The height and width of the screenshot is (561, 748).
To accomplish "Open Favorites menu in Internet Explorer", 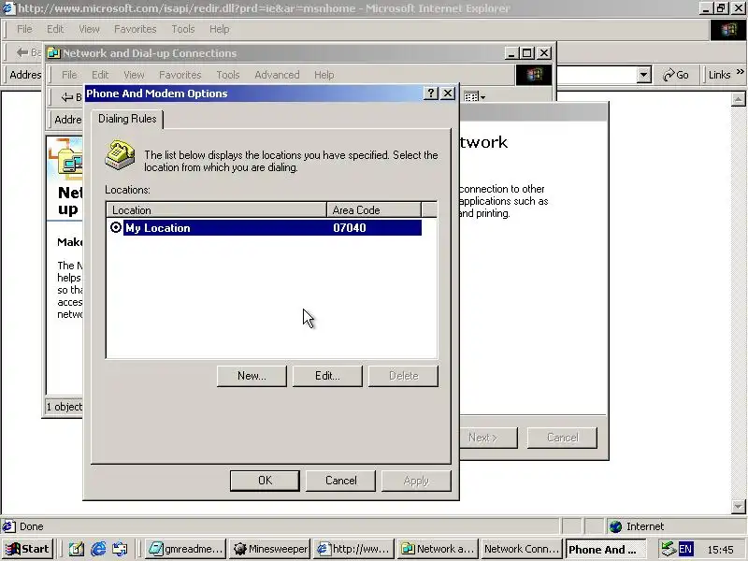I will [135, 29].
